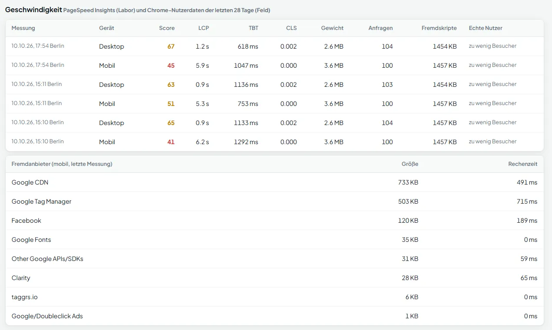Select the score 67 cell
The image size is (552, 330).
click(x=171, y=46)
